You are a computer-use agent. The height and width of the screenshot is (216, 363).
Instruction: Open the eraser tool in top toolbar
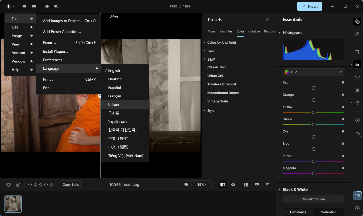coord(47,6)
